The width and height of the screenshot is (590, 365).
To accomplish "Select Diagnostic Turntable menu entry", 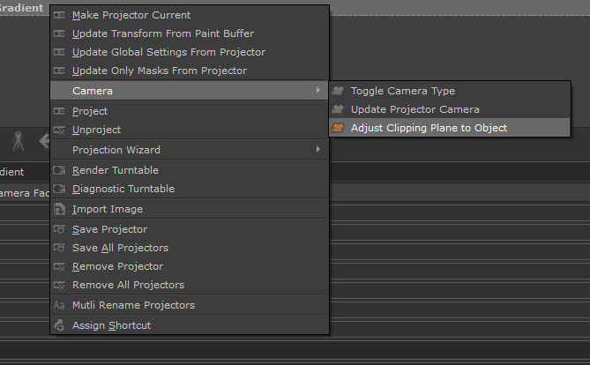I will [123, 189].
